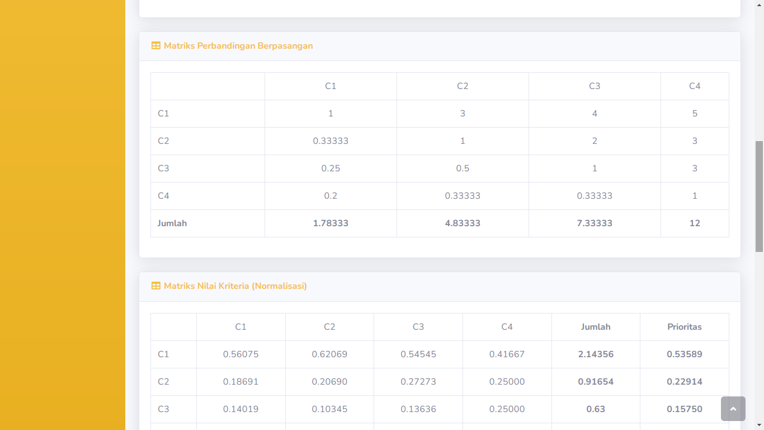Click the normalized value 0.54545
The width and height of the screenshot is (764, 430).
tap(418, 354)
